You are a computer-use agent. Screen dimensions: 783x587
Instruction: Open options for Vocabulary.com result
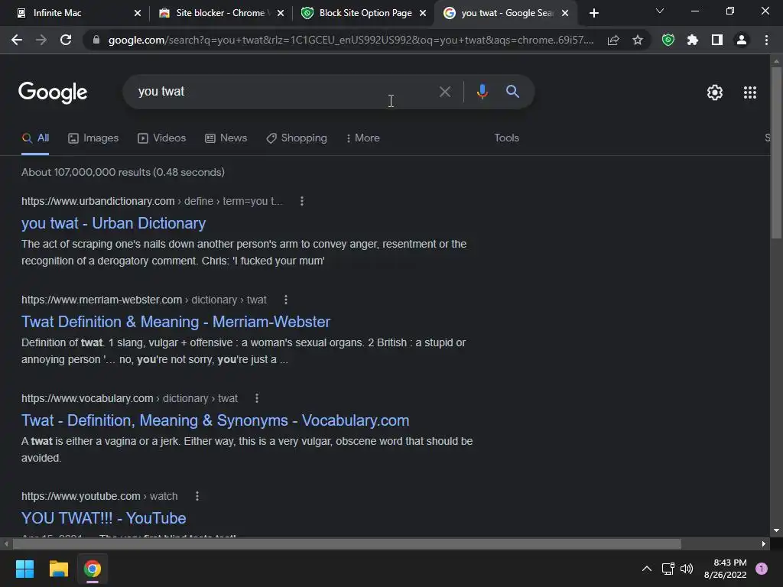coord(257,398)
